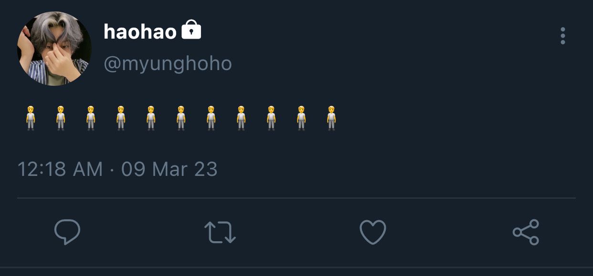Screen dimensions: 593x276
Task: Tap the second standing person emoji
Action: [61, 118]
